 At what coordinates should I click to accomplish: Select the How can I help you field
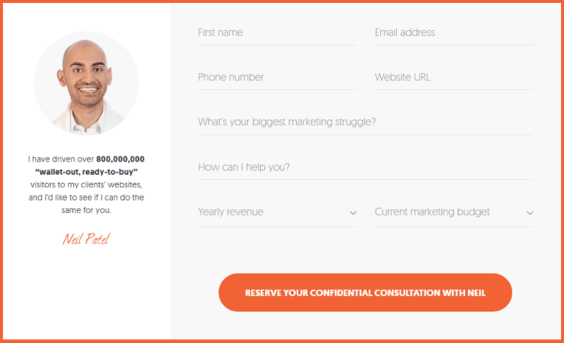(x=366, y=167)
